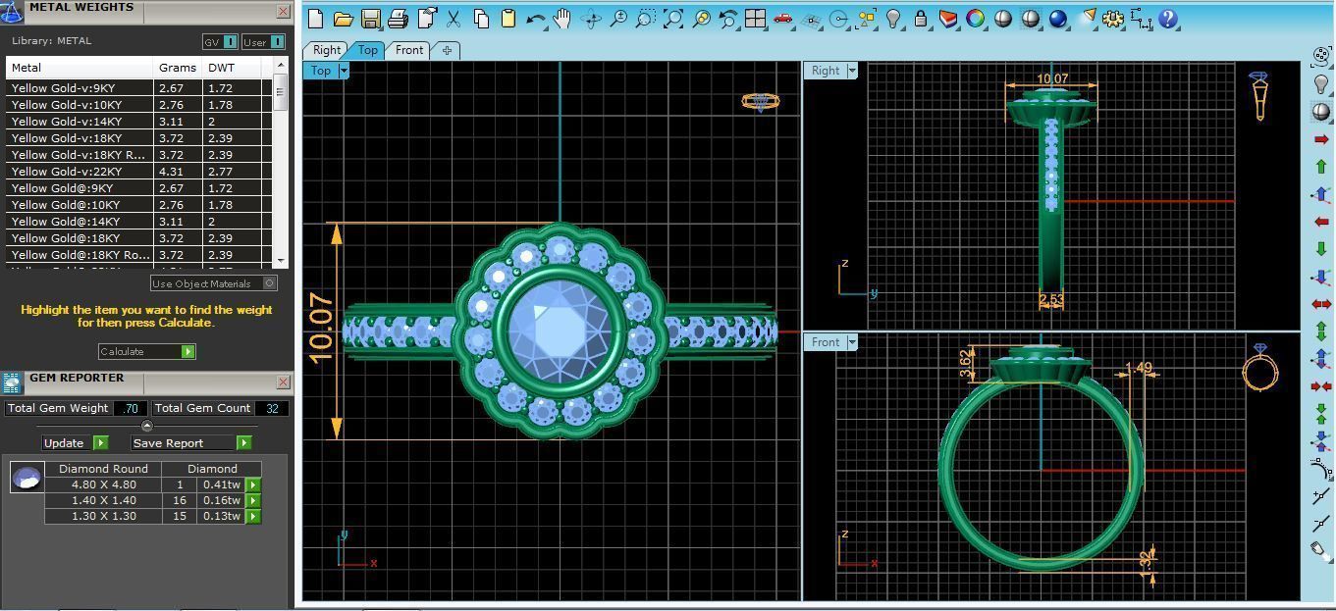The height and width of the screenshot is (611, 1336).
Task: Close the Gem Reporter panel
Action: [x=283, y=382]
